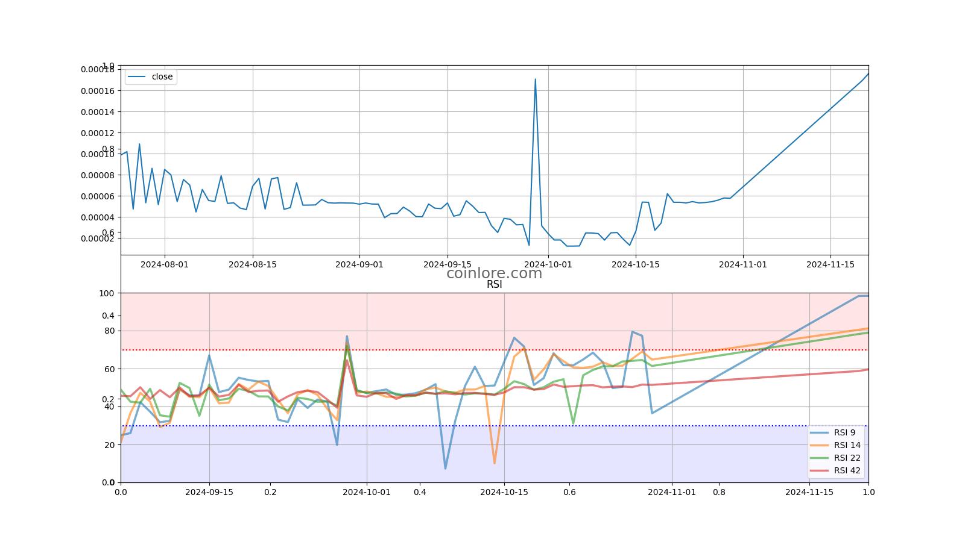Click the 2024-08-01 date on price chart

click(x=165, y=264)
